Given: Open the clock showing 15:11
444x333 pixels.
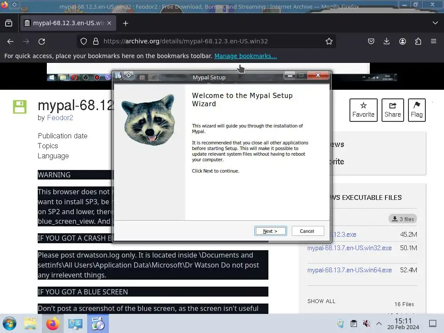Looking at the screenshot, I should 403,323.
